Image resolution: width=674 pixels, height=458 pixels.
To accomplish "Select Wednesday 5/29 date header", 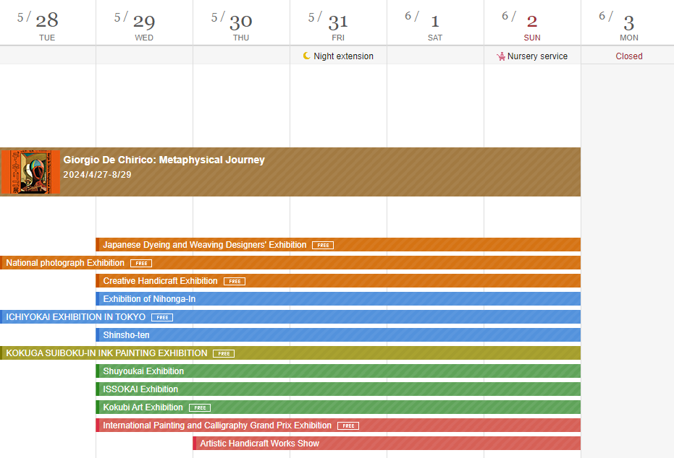I will coord(145,24).
